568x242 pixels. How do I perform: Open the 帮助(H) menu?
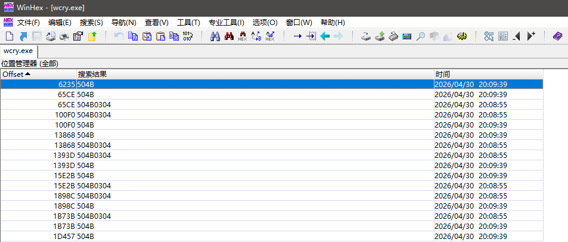[333, 23]
